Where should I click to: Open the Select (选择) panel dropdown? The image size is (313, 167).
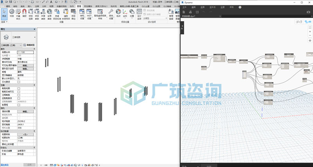tap(4, 22)
